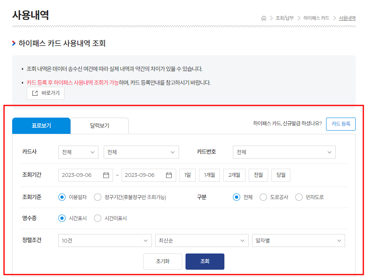Open the 일자별 grouping dropdown
Viewport: 369px width, 277px height.
(x=298, y=240)
